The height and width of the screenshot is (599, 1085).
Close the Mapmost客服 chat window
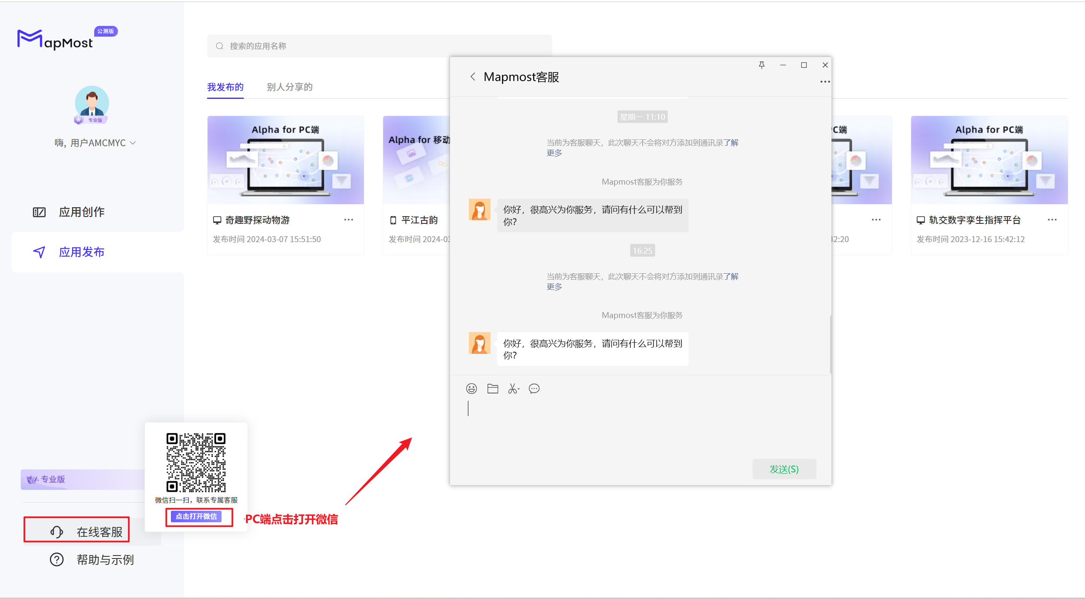tap(825, 65)
